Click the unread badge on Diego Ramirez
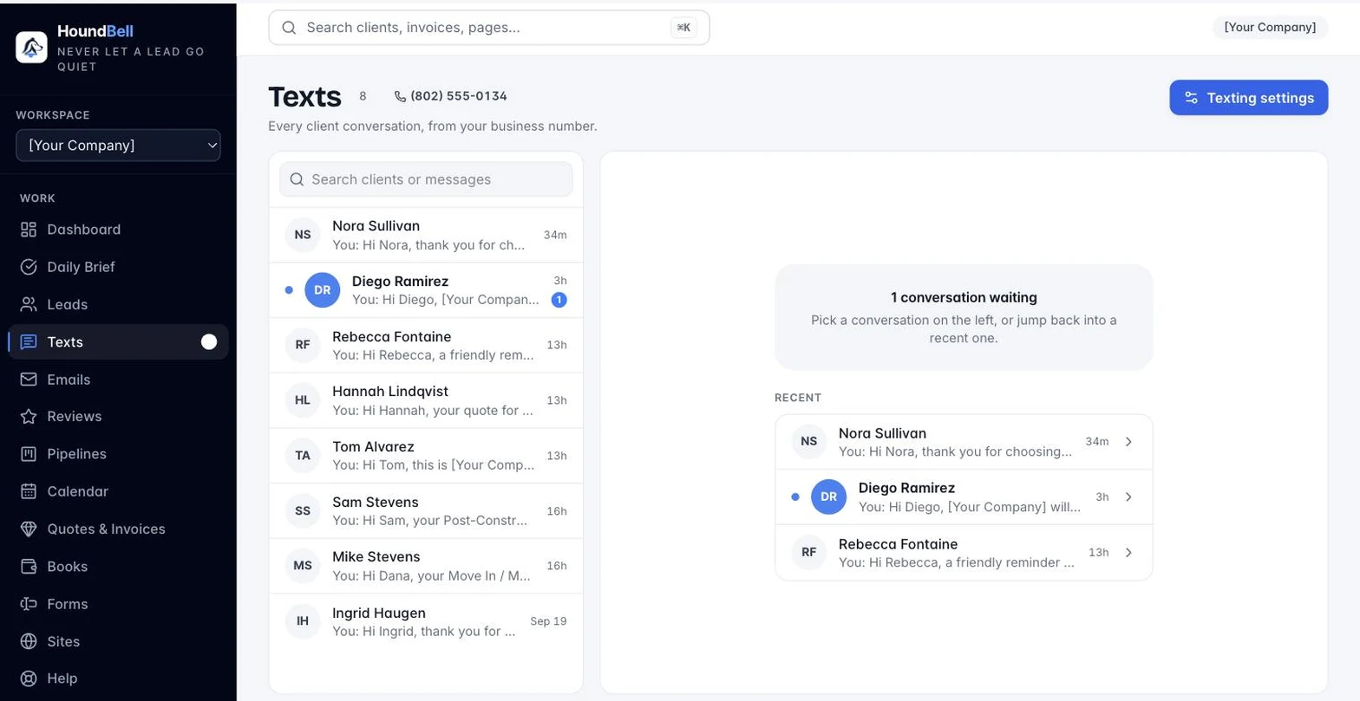This screenshot has height=701, width=1360. point(559,300)
